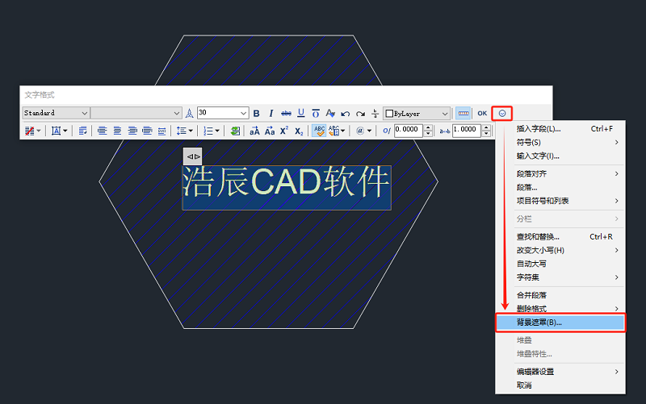The width and height of the screenshot is (646, 404).
Task: Expand the 字符集 submenu
Action: point(560,277)
